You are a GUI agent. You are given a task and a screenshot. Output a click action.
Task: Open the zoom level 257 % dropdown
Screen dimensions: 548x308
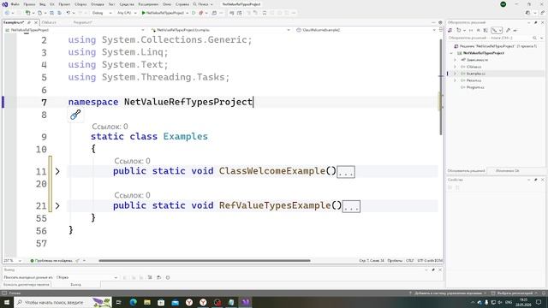click(12, 260)
